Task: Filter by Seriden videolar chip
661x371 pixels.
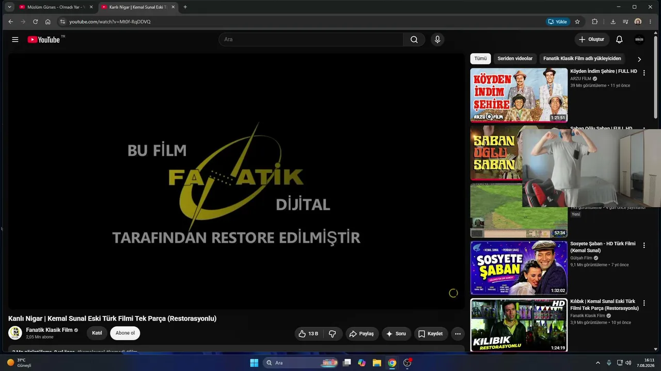Action: 515,59
